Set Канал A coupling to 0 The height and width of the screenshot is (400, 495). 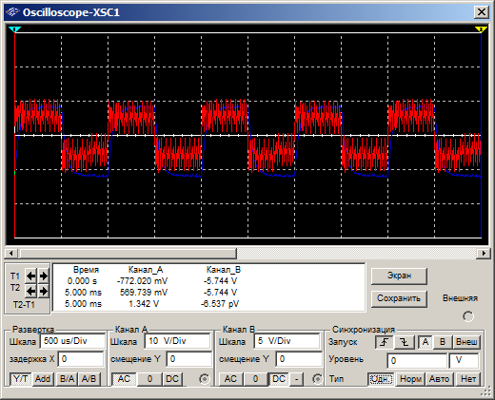point(149,379)
